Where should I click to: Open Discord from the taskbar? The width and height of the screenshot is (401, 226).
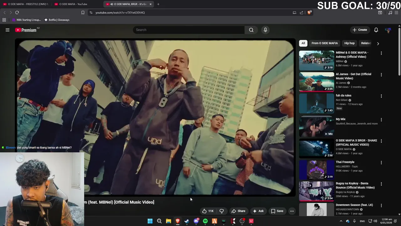196,221
